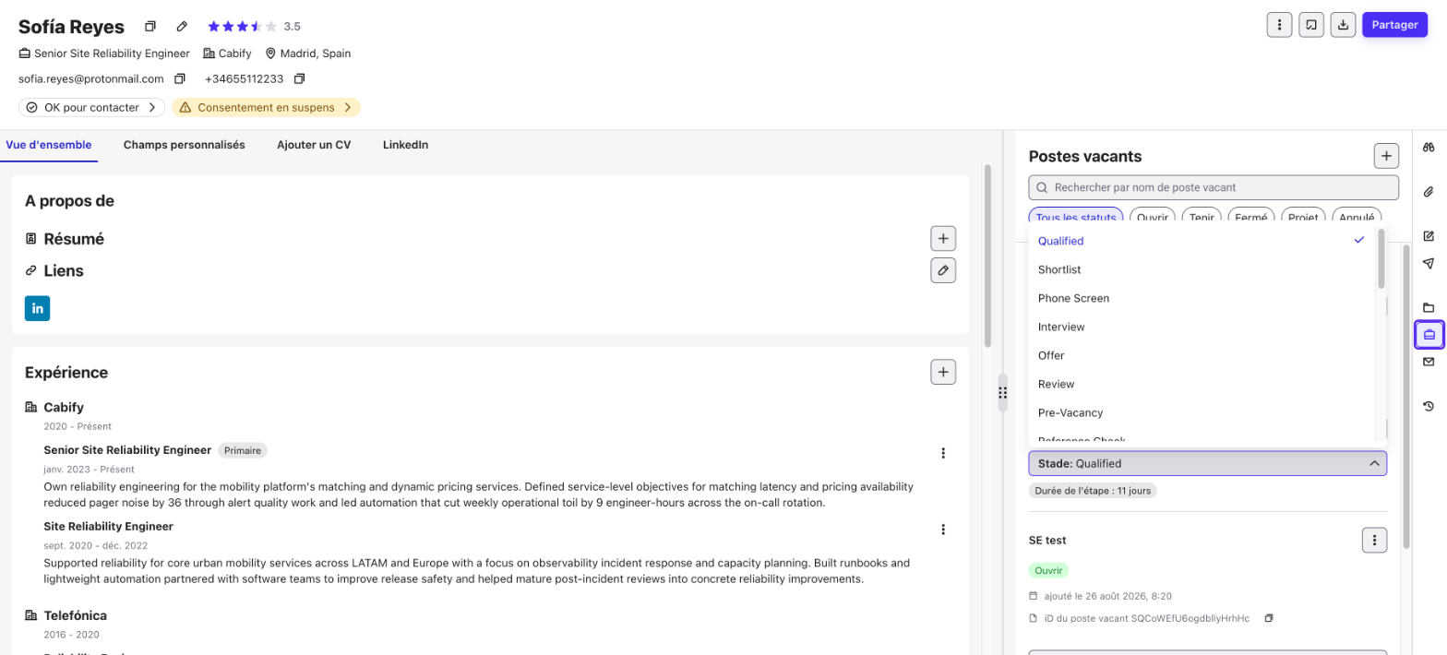Expand the OK pour contacter chip
Viewport: 1447px width, 655px height.
tap(91, 108)
